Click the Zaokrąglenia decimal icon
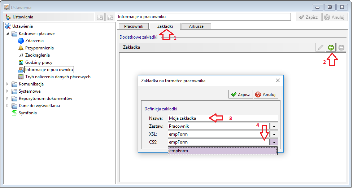The width and height of the screenshot is (353, 189). (x=21, y=55)
